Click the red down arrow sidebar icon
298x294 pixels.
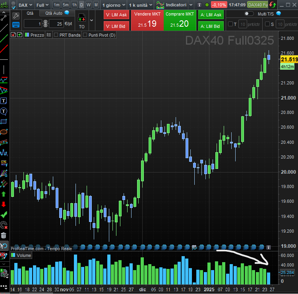(x=4, y=204)
